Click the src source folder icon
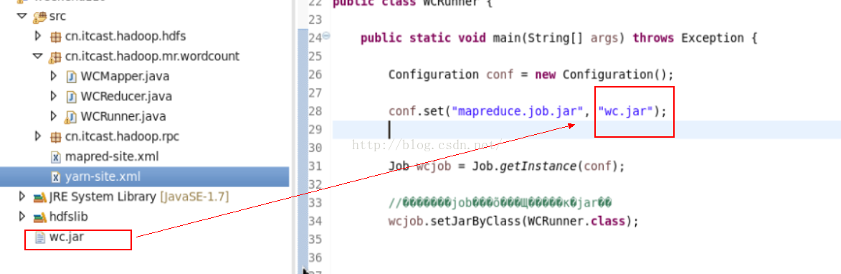This screenshot has width=841, height=274. point(39,16)
